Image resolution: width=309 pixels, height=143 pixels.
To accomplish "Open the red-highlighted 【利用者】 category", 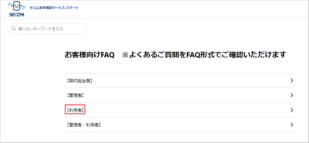I will coord(75,110).
